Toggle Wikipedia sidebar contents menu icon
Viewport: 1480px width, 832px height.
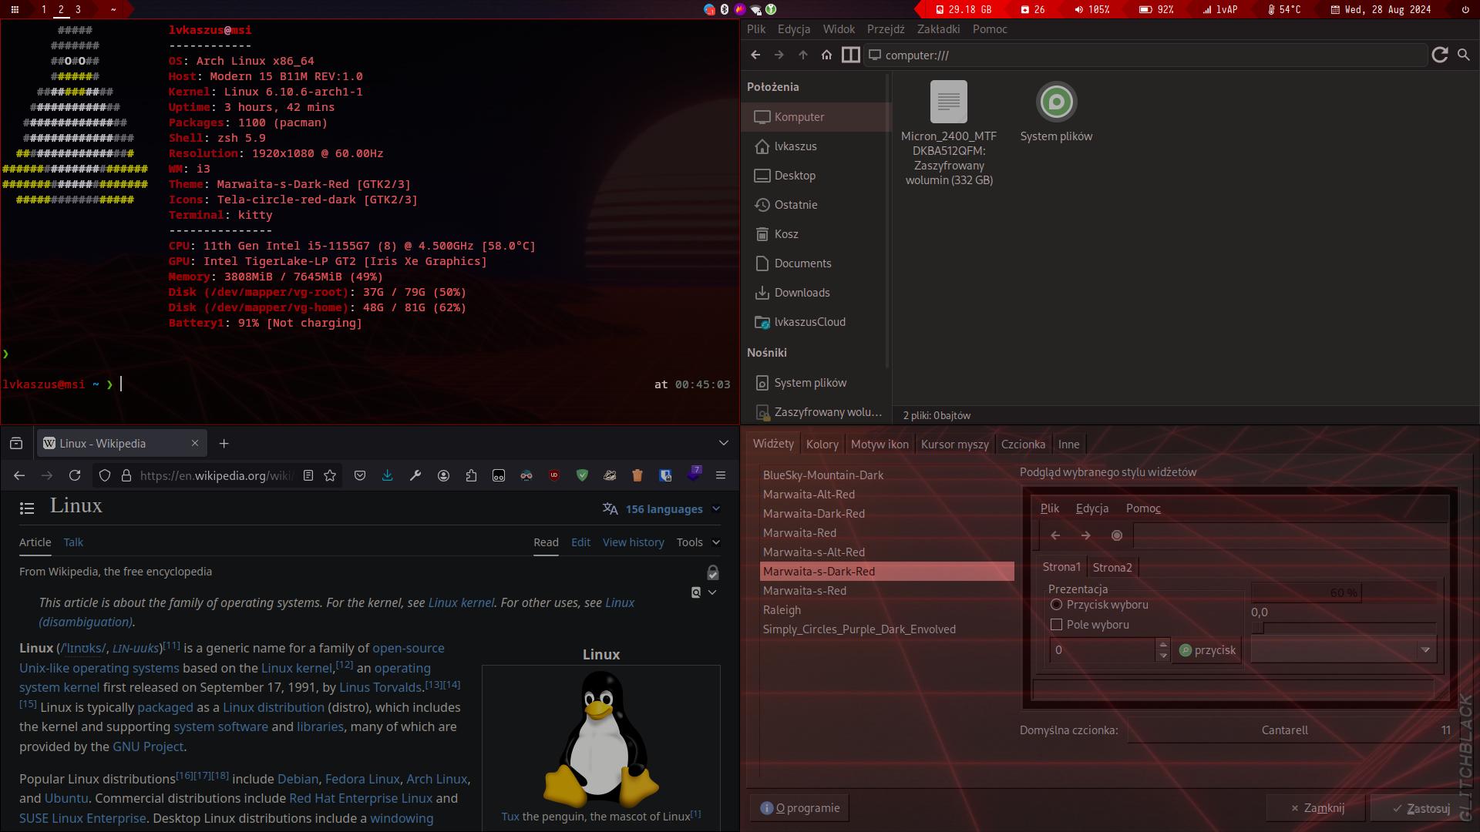tap(27, 508)
